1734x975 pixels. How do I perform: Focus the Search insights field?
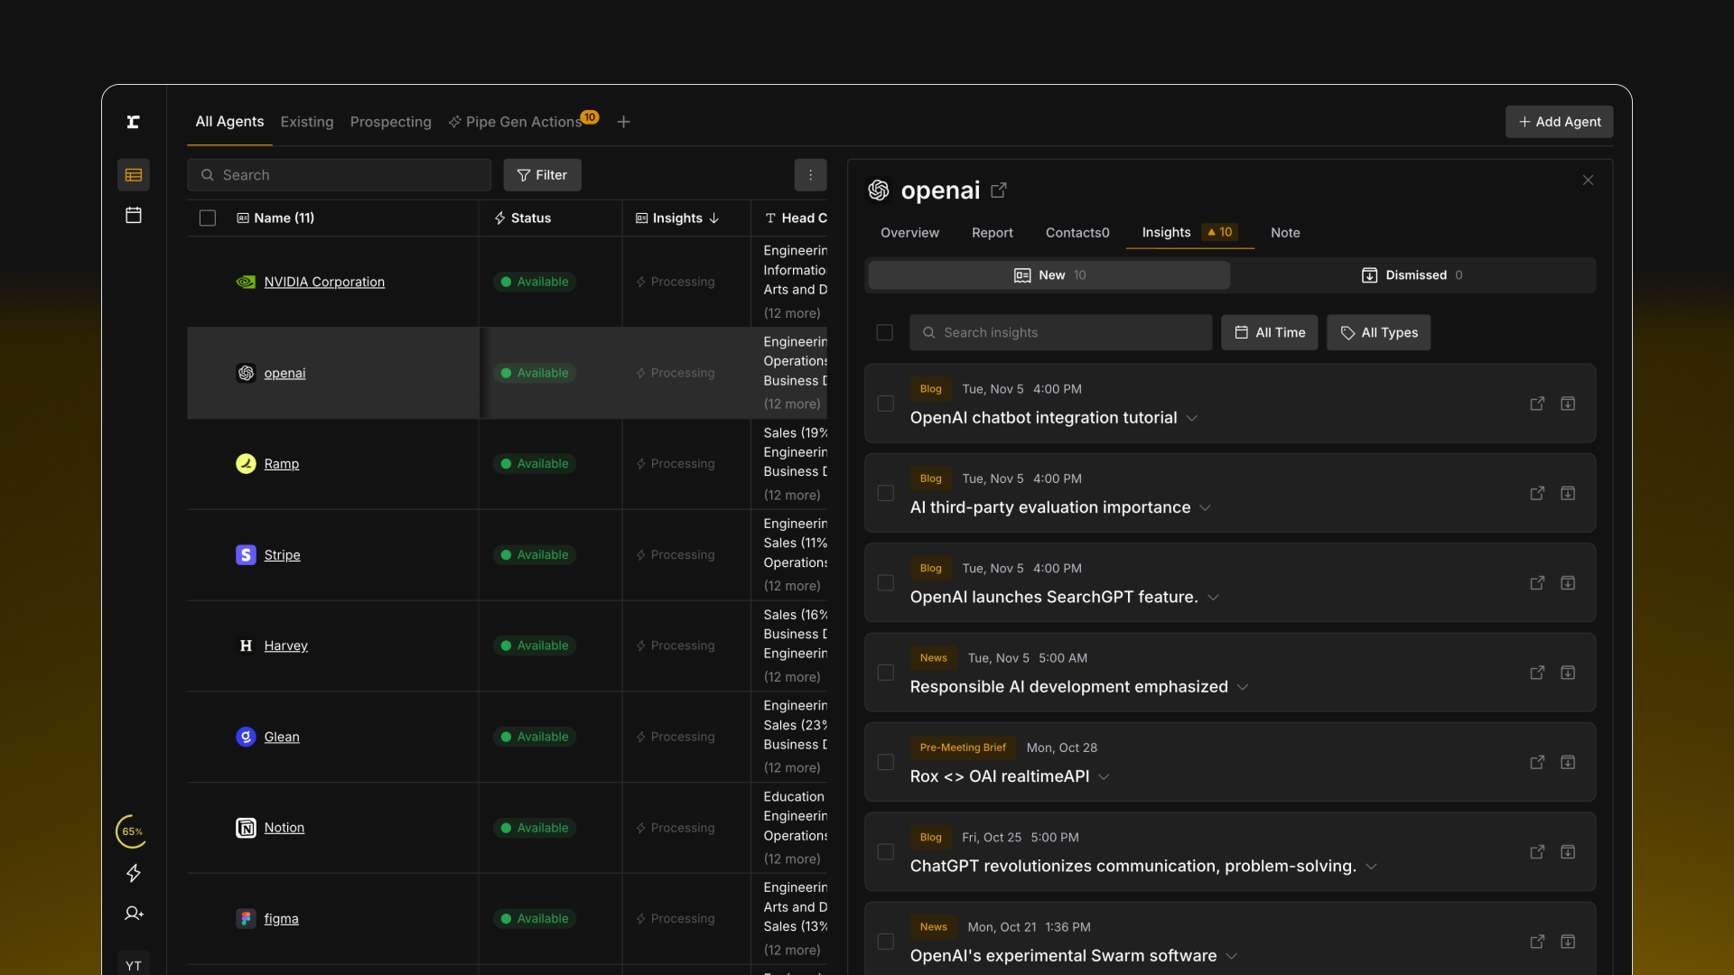(1061, 332)
